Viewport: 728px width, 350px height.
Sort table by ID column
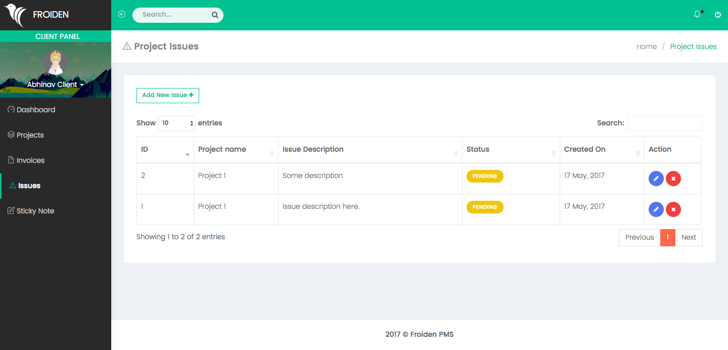point(165,150)
